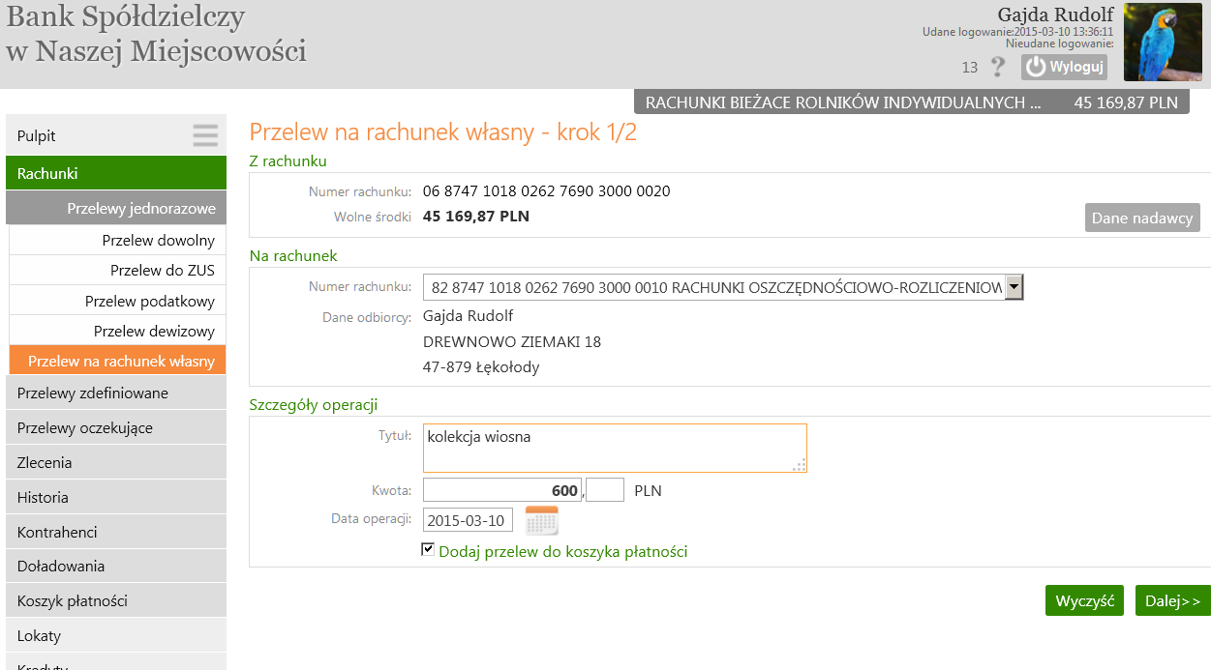Select Przelew do ZUS in sidebar
The image size is (1211, 670).
118,270
